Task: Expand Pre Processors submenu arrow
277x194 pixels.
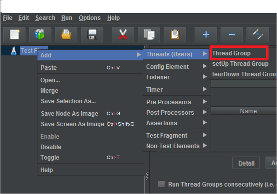Action: (205, 102)
